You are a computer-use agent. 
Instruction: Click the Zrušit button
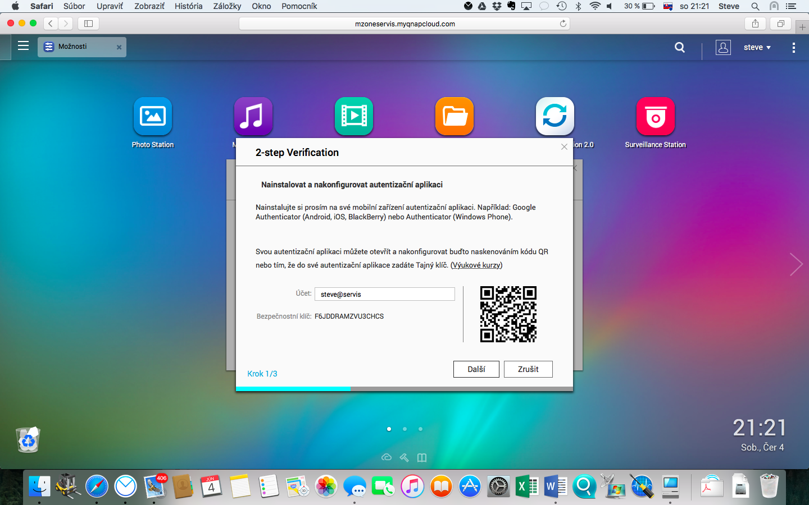pos(528,369)
